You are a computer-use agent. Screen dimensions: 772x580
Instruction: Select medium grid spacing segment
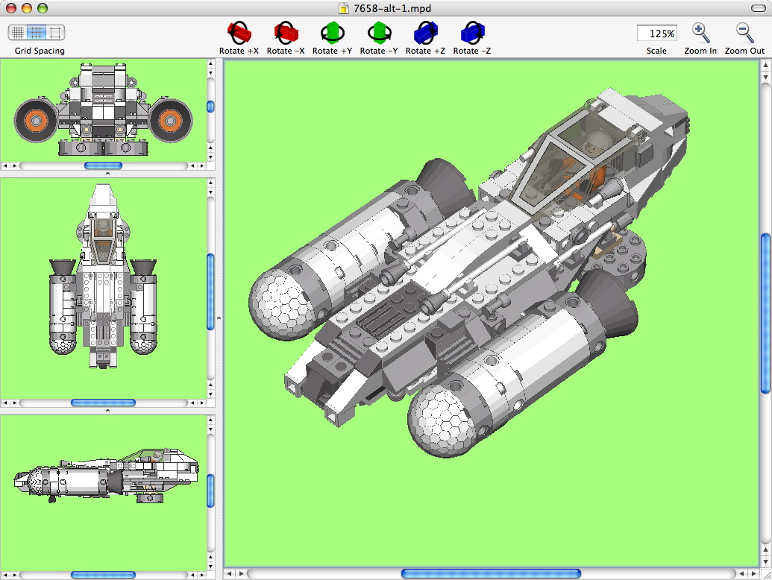pyautogui.click(x=37, y=33)
